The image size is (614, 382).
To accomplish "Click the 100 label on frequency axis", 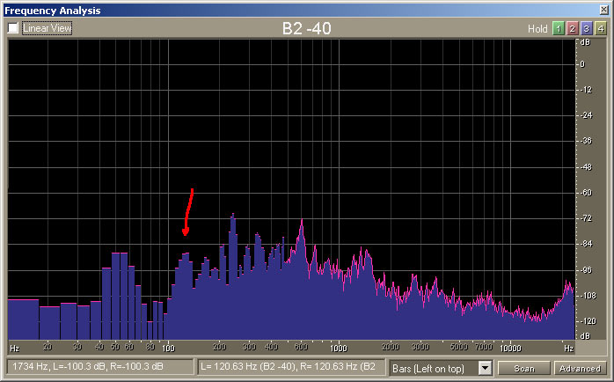I will (168, 348).
